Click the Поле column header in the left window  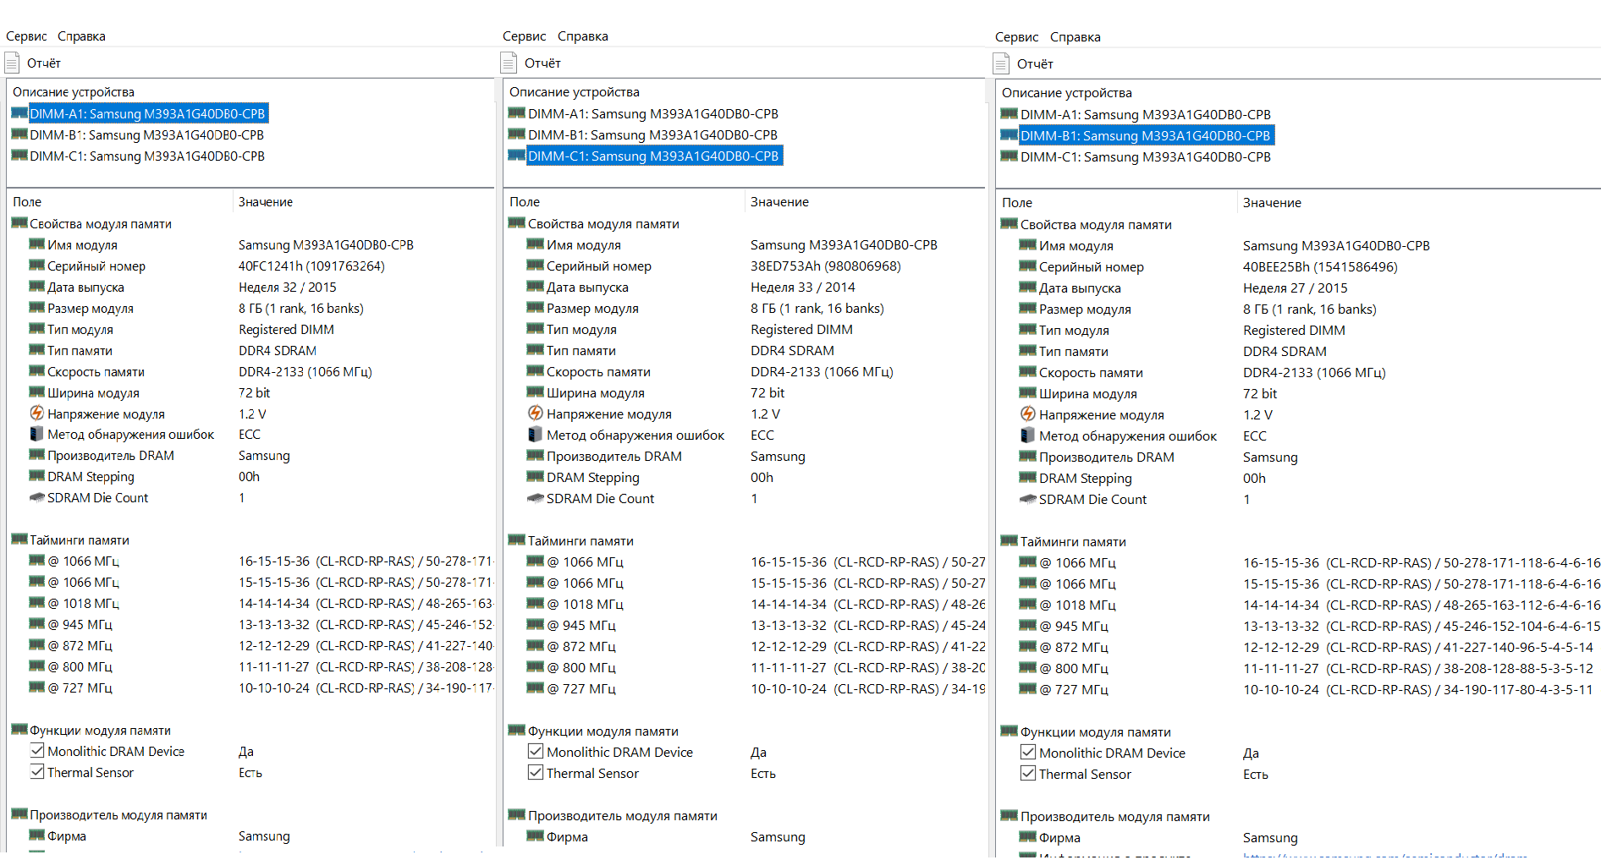coord(27,202)
